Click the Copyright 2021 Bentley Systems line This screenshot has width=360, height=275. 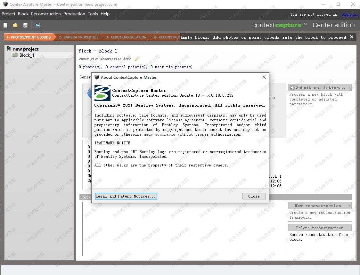point(180,105)
